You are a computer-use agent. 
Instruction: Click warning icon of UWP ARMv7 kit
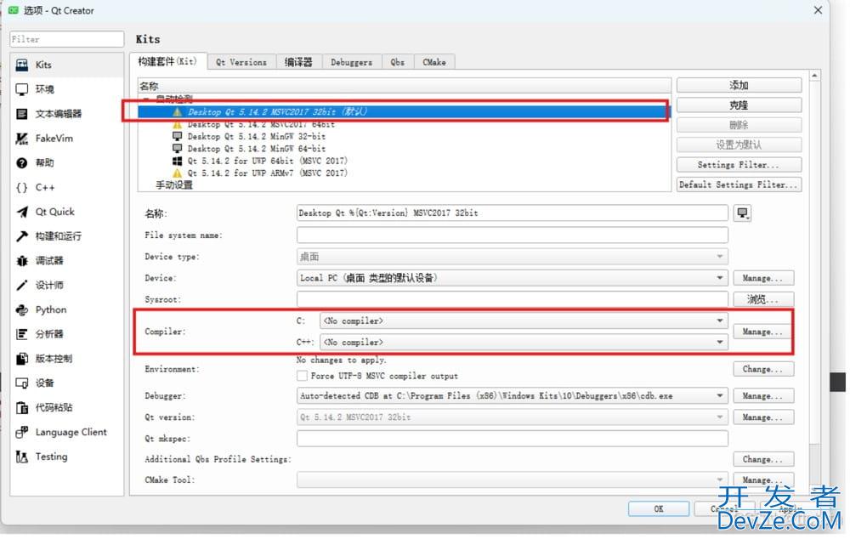[x=177, y=173]
